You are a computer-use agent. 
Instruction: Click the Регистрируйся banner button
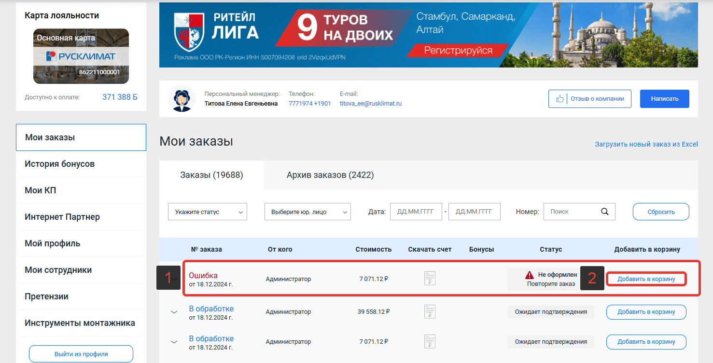pyautogui.click(x=458, y=50)
